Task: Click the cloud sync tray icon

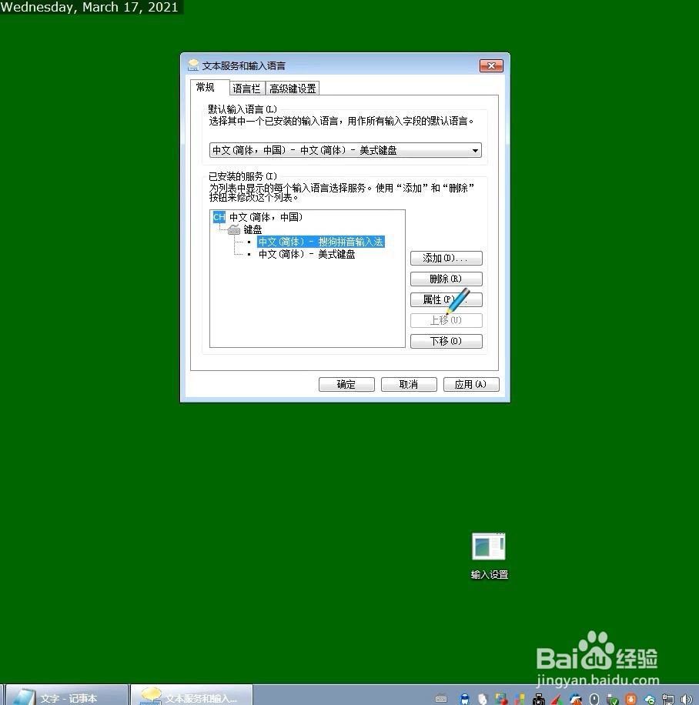Action: 650,699
